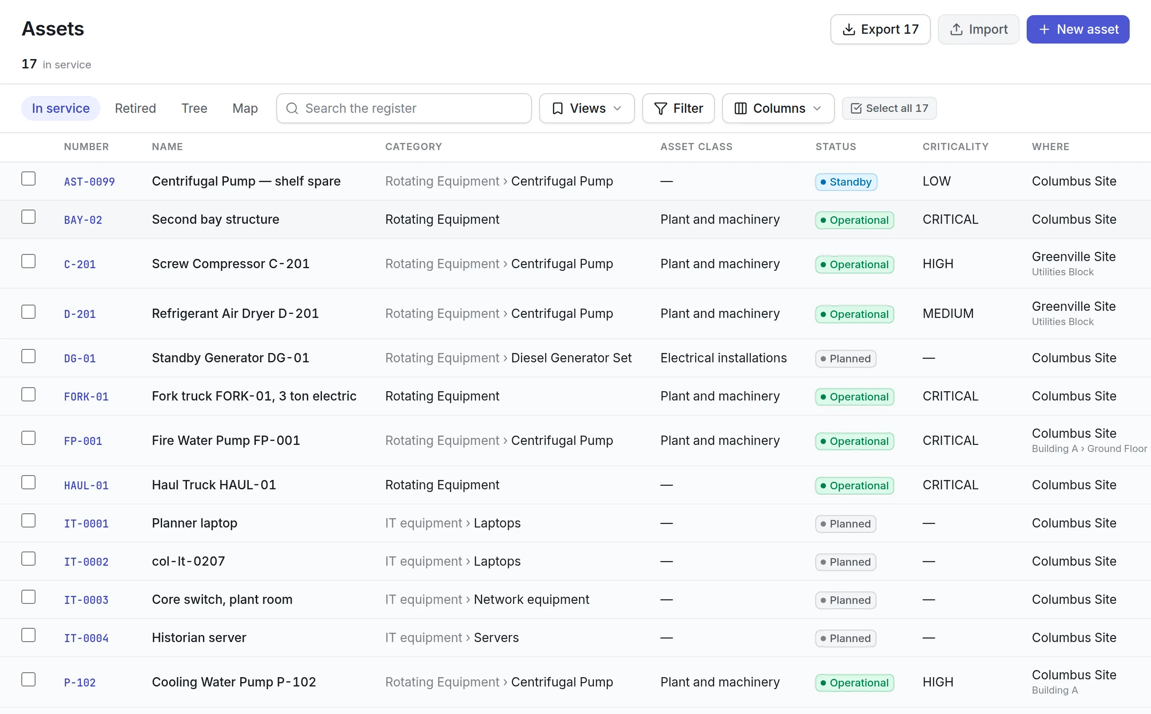Click 'Historian server' name cell
1151x714 pixels.
click(x=199, y=638)
